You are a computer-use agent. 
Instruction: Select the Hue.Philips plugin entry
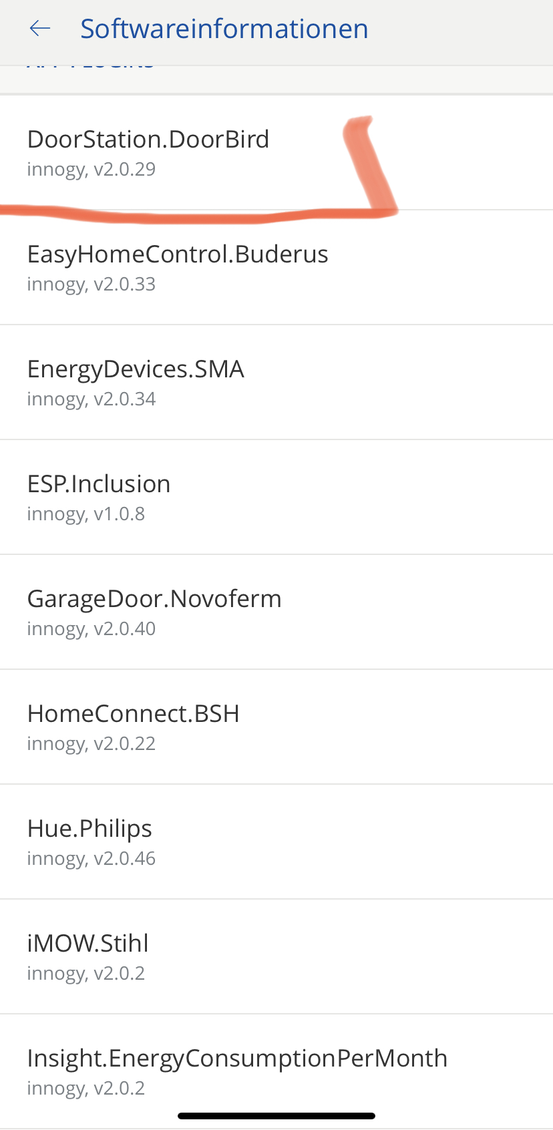pos(89,829)
